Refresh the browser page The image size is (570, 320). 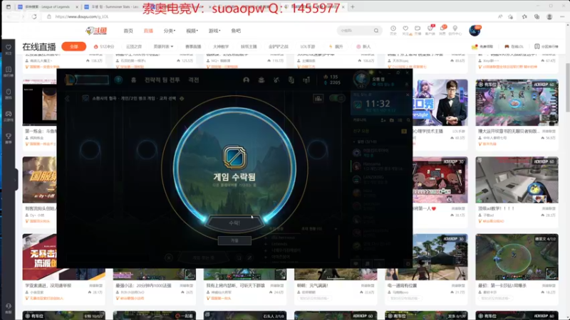pyautogui.click(x=34, y=16)
